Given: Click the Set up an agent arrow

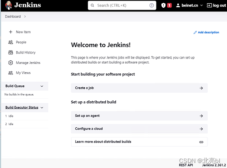Looking at the screenshot, I should (x=201, y=116).
